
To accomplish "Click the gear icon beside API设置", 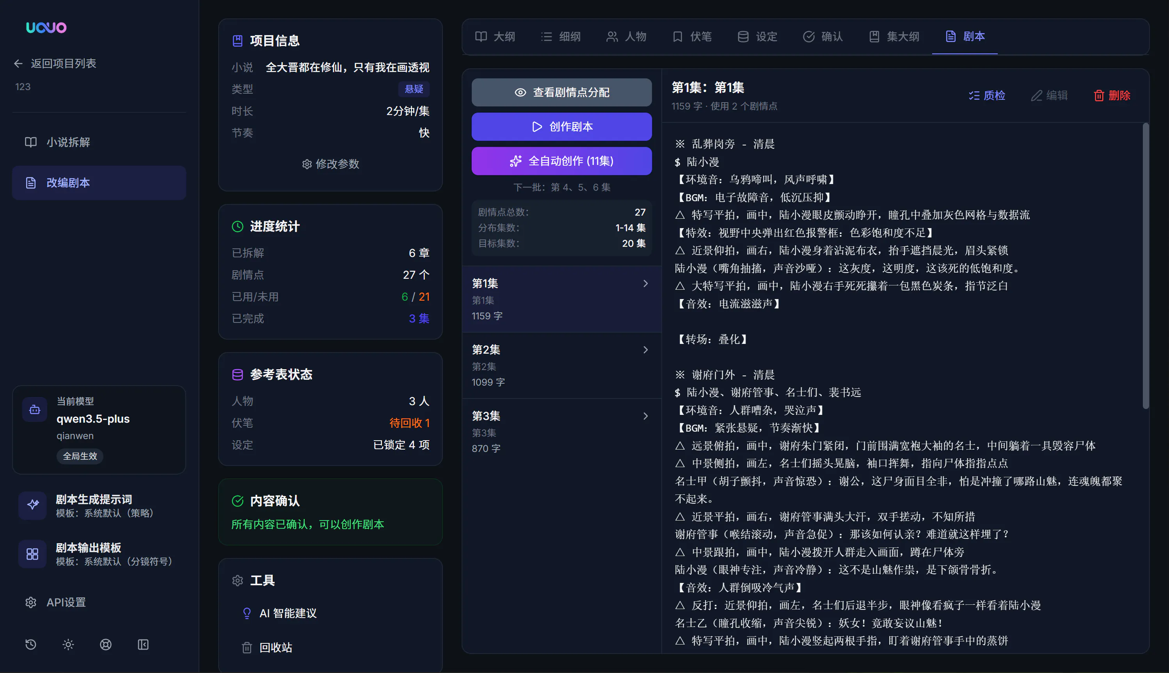I will point(30,602).
